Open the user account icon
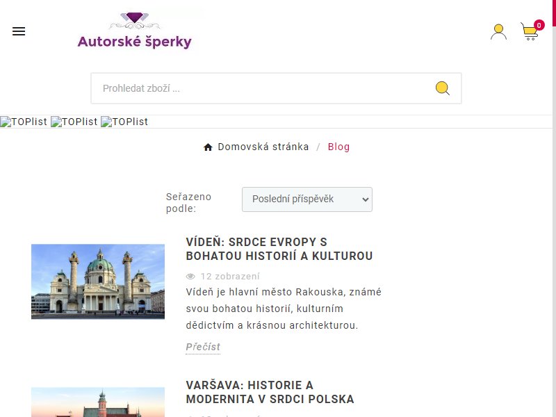 (498, 32)
